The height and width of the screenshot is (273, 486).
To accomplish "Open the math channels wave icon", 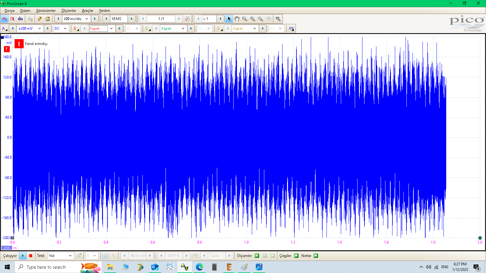I will [x=291, y=29].
